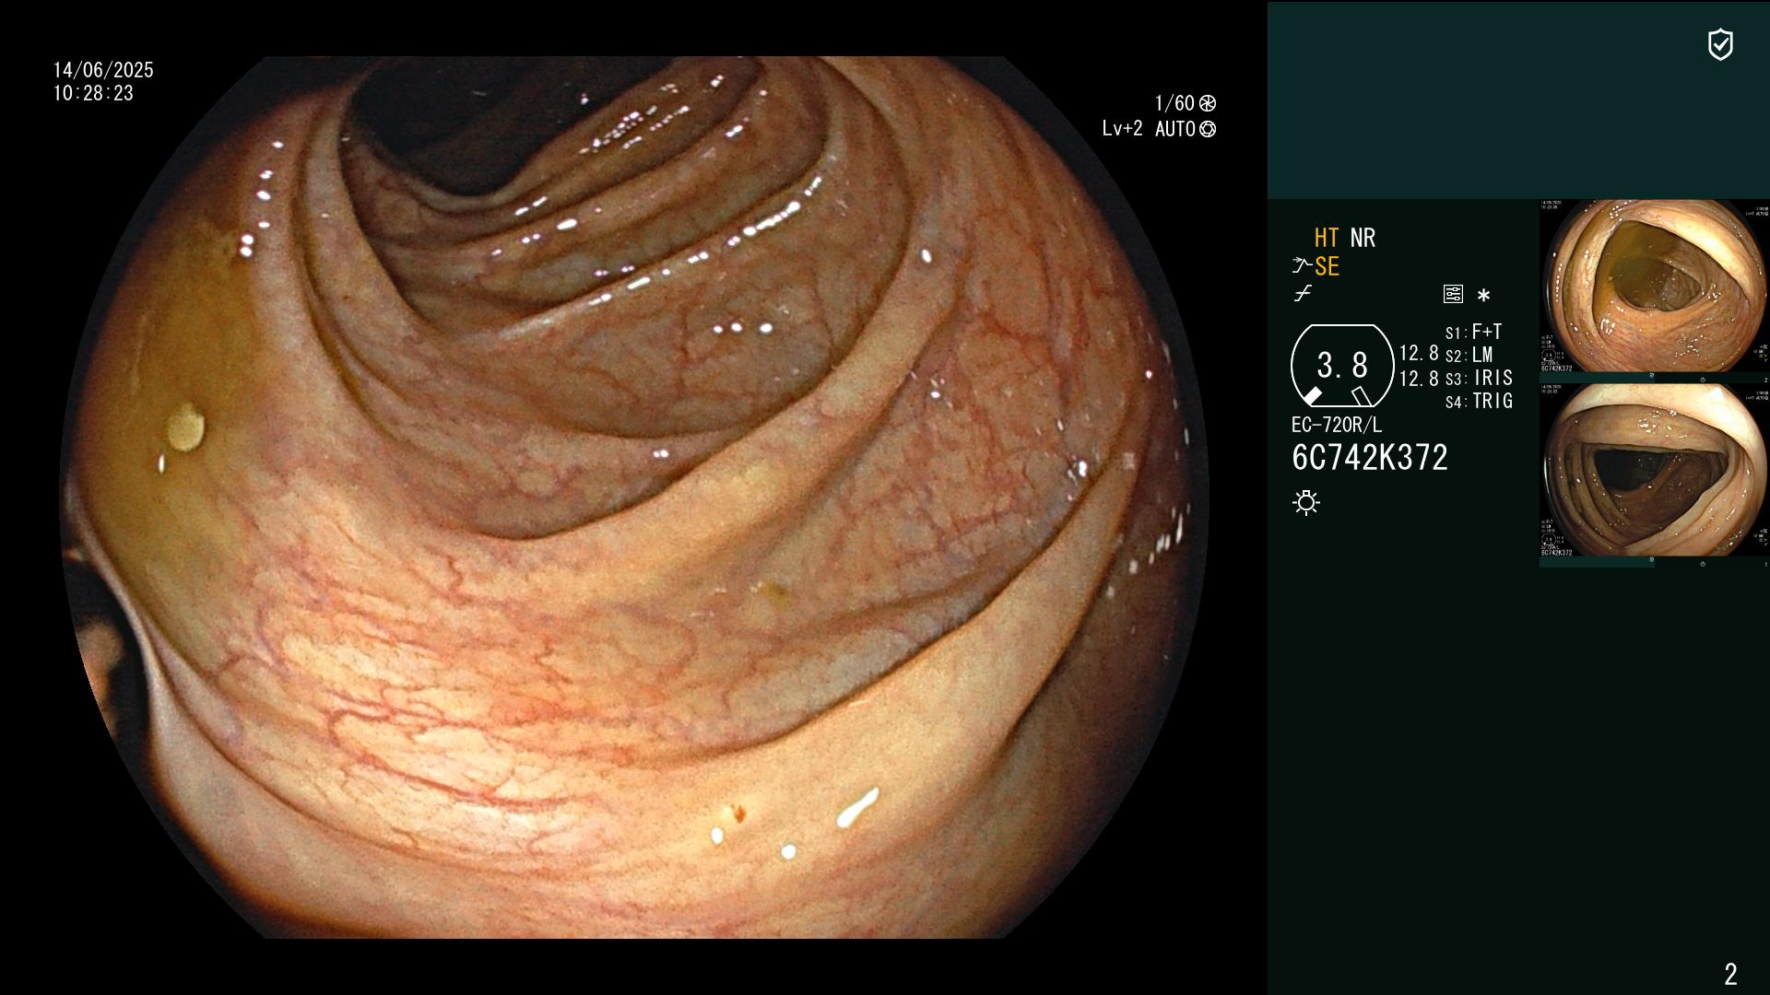
Task: Select the orange SE label
Action: [1327, 266]
